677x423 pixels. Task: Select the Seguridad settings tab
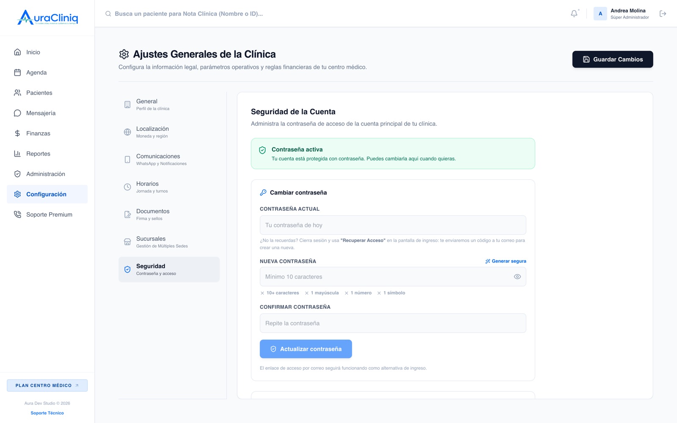pyautogui.click(x=169, y=269)
